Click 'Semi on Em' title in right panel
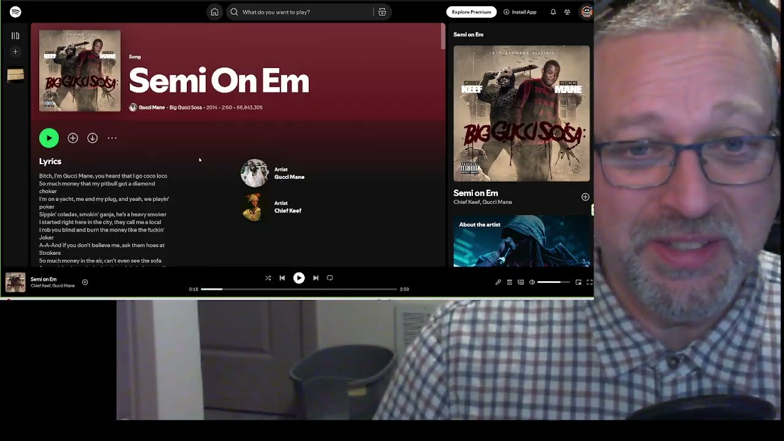 pyautogui.click(x=475, y=193)
